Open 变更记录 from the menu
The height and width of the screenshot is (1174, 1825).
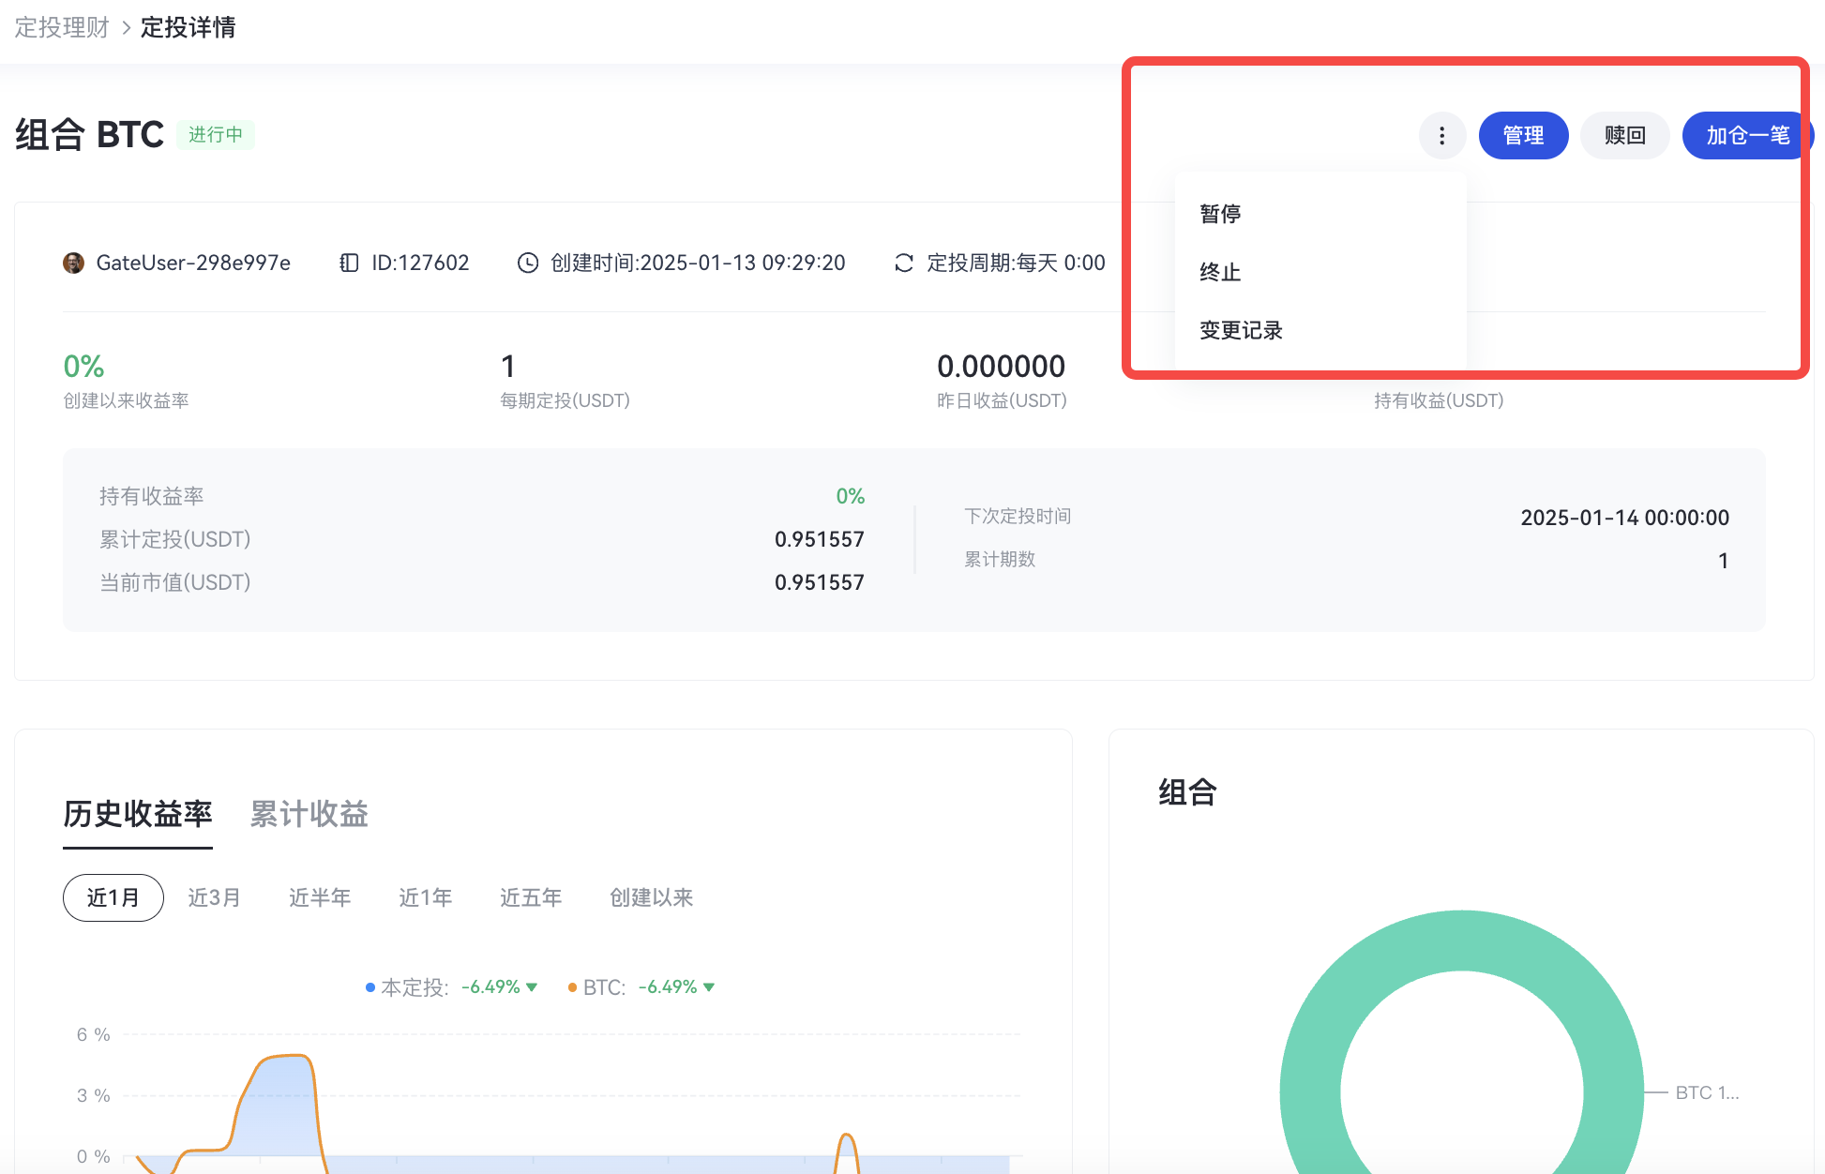(1241, 330)
